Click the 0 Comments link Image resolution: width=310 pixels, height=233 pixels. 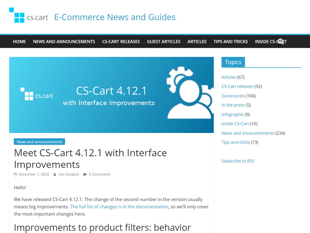point(100,174)
